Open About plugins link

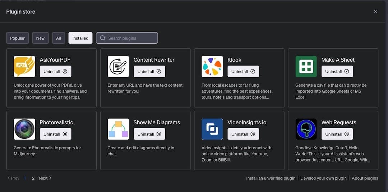click(x=365, y=178)
